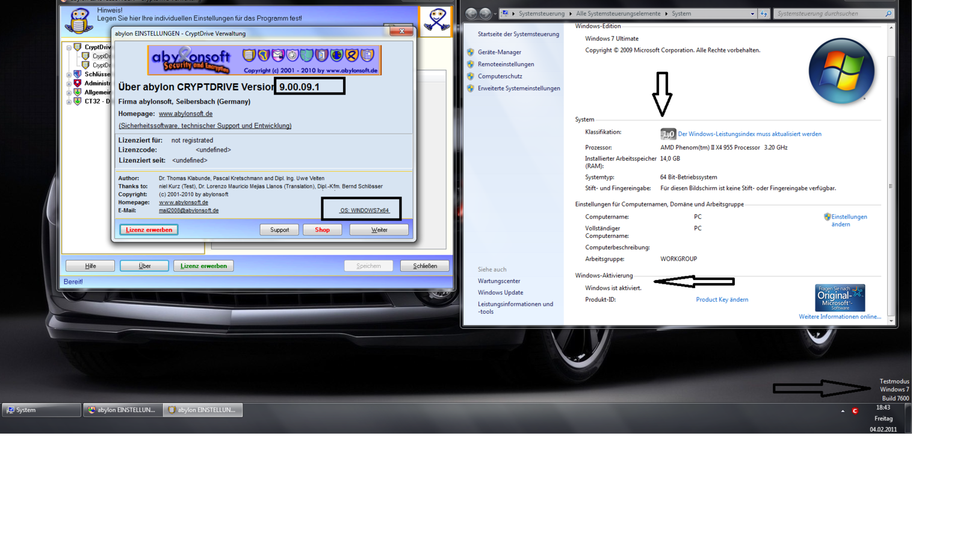Open Windows Update under Siehe auch
The width and height of the screenshot is (963, 542).
pyautogui.click(x=500, y=293)
